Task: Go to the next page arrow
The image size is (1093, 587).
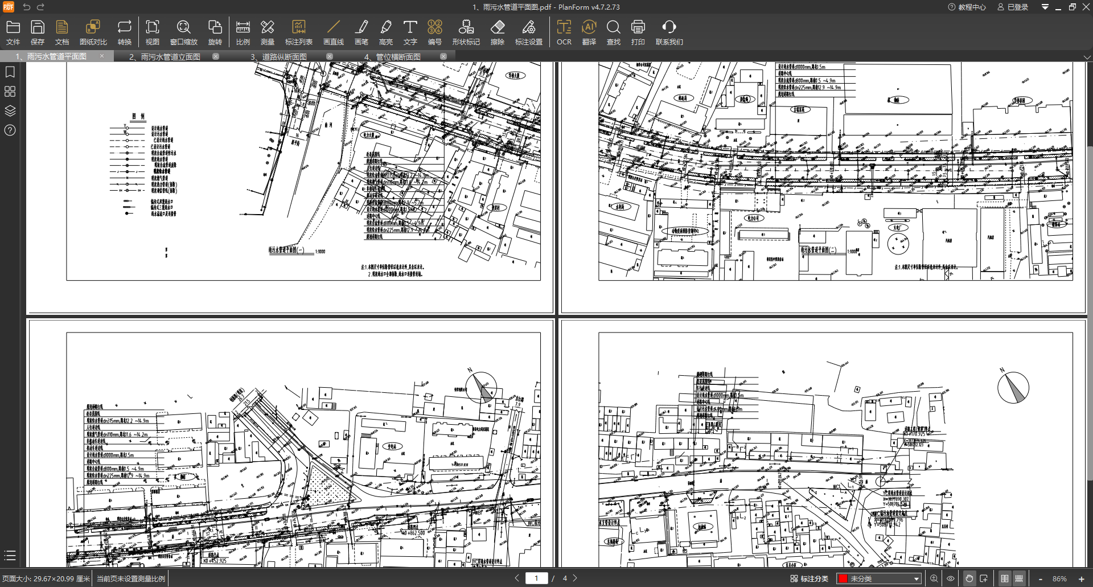Action: [575, 578]
